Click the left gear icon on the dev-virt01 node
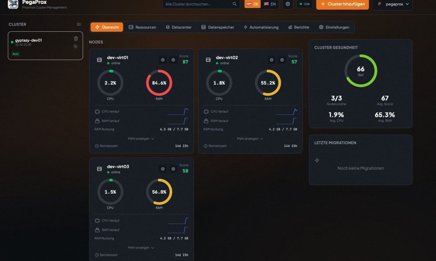This screenshot has height=261, width=436. point(163,60)
